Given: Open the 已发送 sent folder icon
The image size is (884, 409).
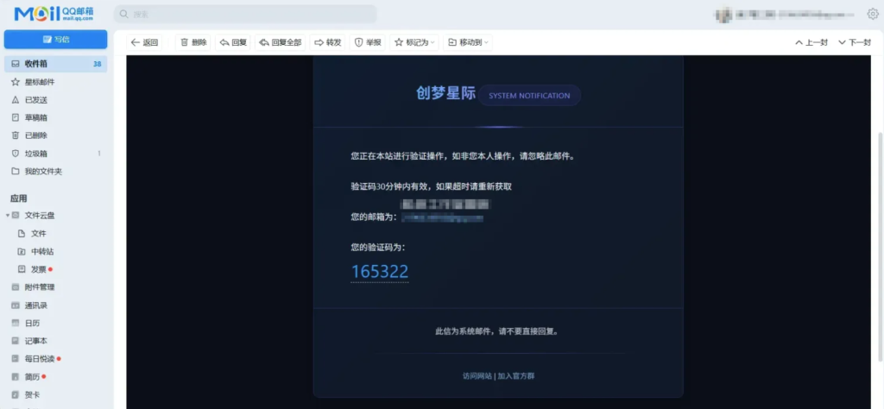Looking at the screenshot, I should click(16, 100).
